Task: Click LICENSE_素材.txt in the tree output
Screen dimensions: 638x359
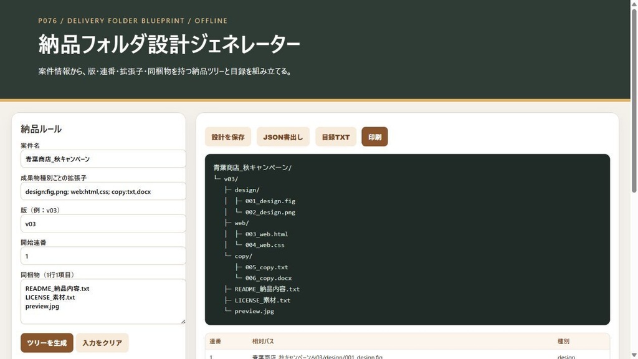Action: [x=262, y=300]
